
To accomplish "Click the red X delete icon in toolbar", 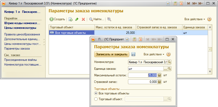I will (83, 19).
